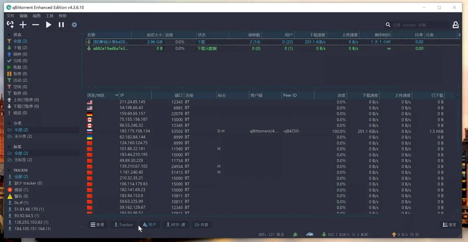The width and height of the screenshot is (468, 242).
Task: Click DHT: 127 结点 status text
Action: [271, 234]
